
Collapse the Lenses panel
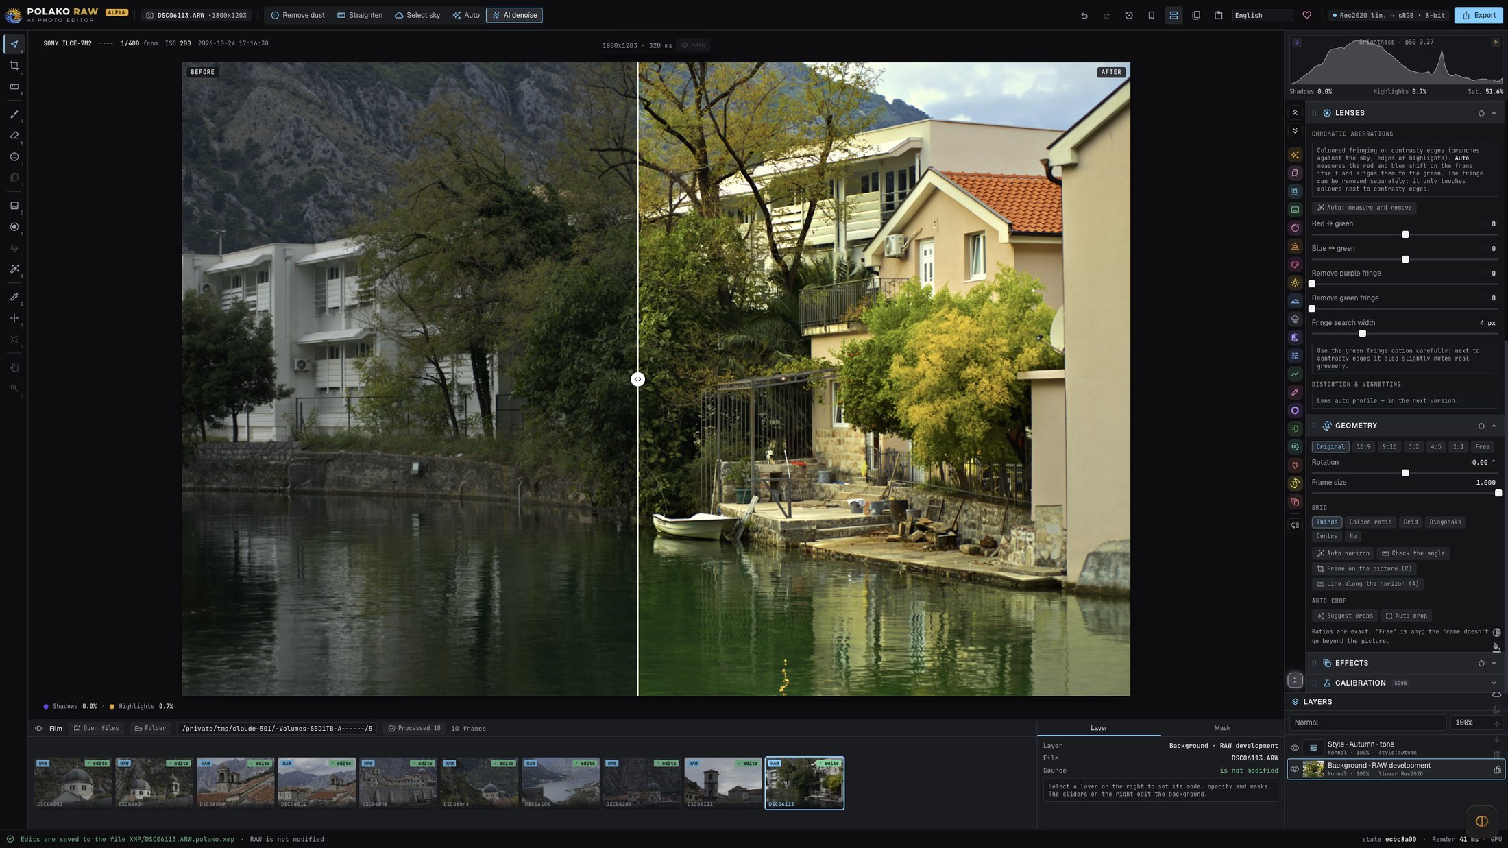(x=1494, y=113)
